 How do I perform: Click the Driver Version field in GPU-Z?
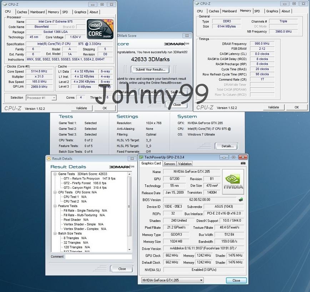tap(204, 248)
